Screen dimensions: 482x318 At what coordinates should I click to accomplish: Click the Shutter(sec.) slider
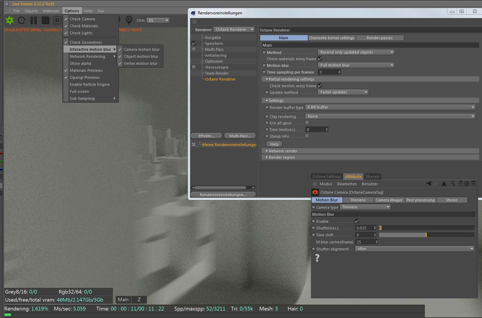point(427,228)
